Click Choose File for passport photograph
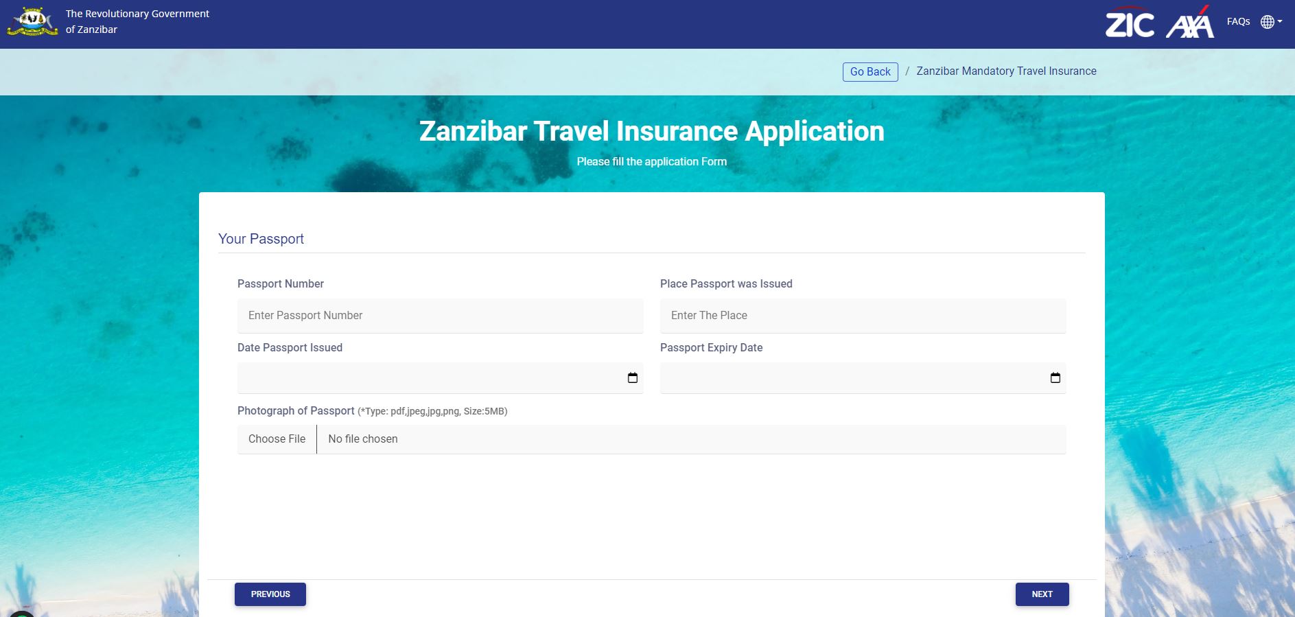This screenshot has height=617, width=1295. tap(277, 439)
